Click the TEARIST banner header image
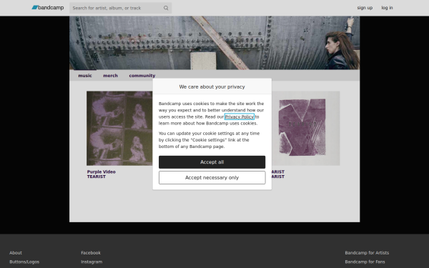This screenshot has height=268, width=429. 214,43
